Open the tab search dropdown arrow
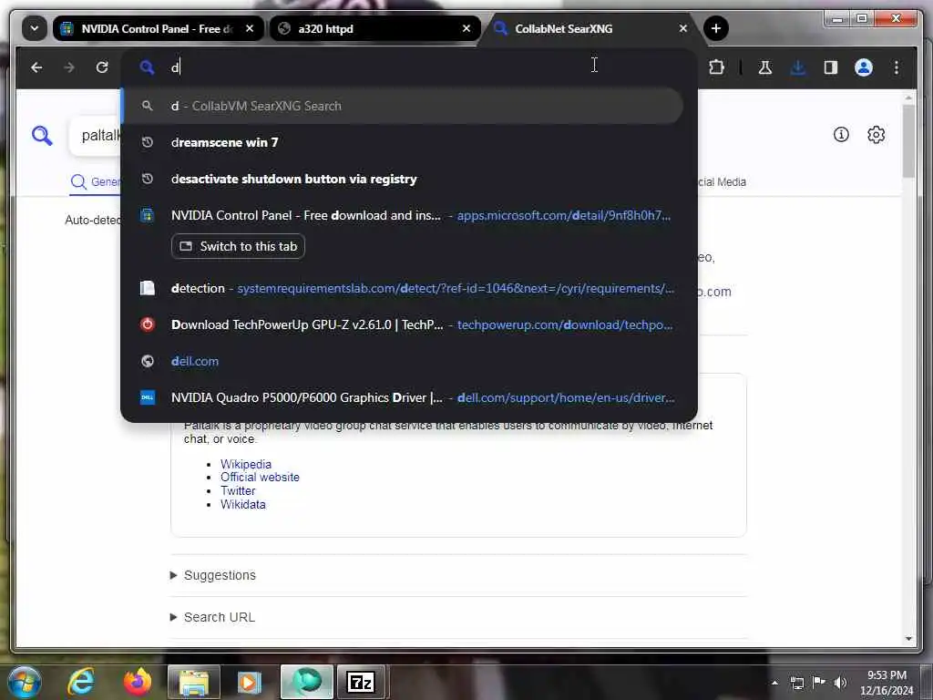The width and height of the screenshot is (933, 700). [35, 28]
